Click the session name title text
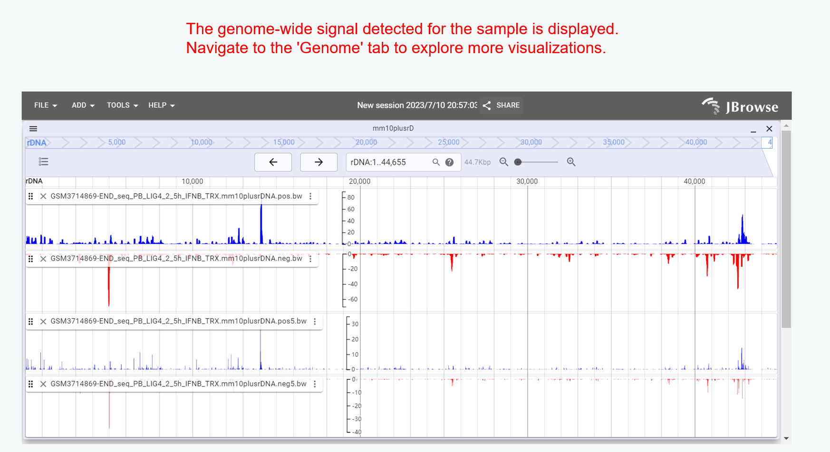Screen dimensions: 830x452 click(x=417, y=105)
